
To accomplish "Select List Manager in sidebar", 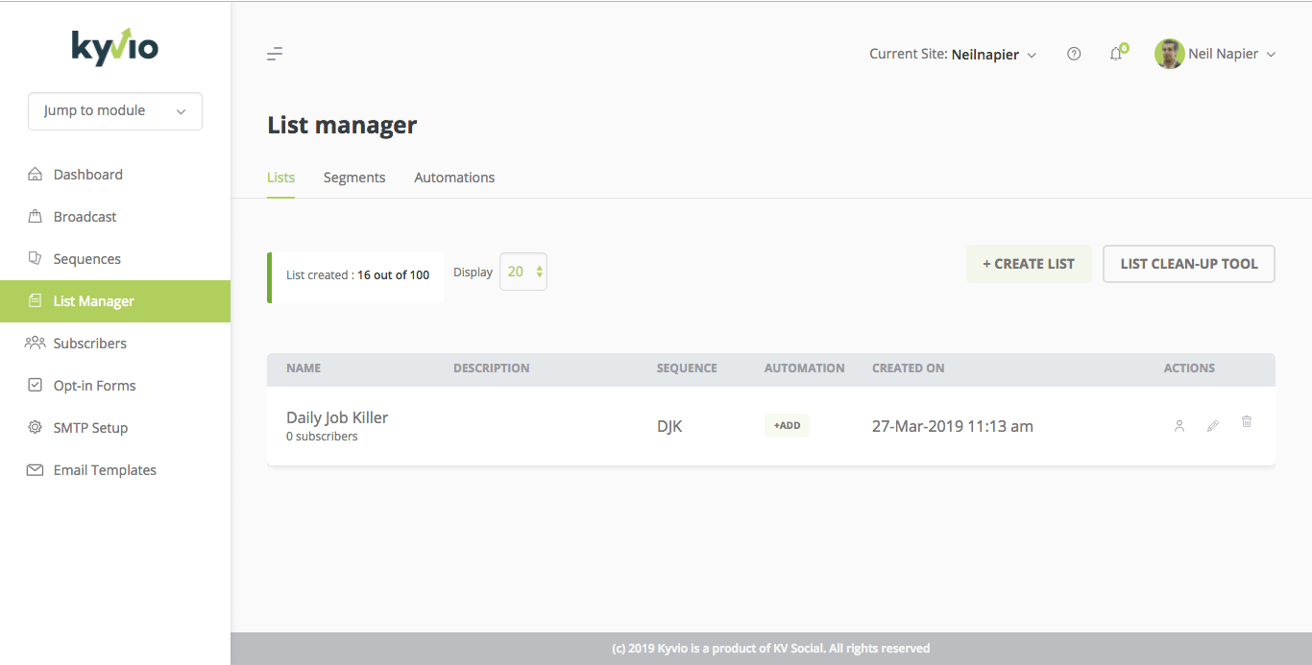I will tap(115, 301).
